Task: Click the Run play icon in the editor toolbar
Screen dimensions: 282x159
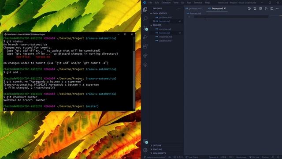Action: click(266, 8)
